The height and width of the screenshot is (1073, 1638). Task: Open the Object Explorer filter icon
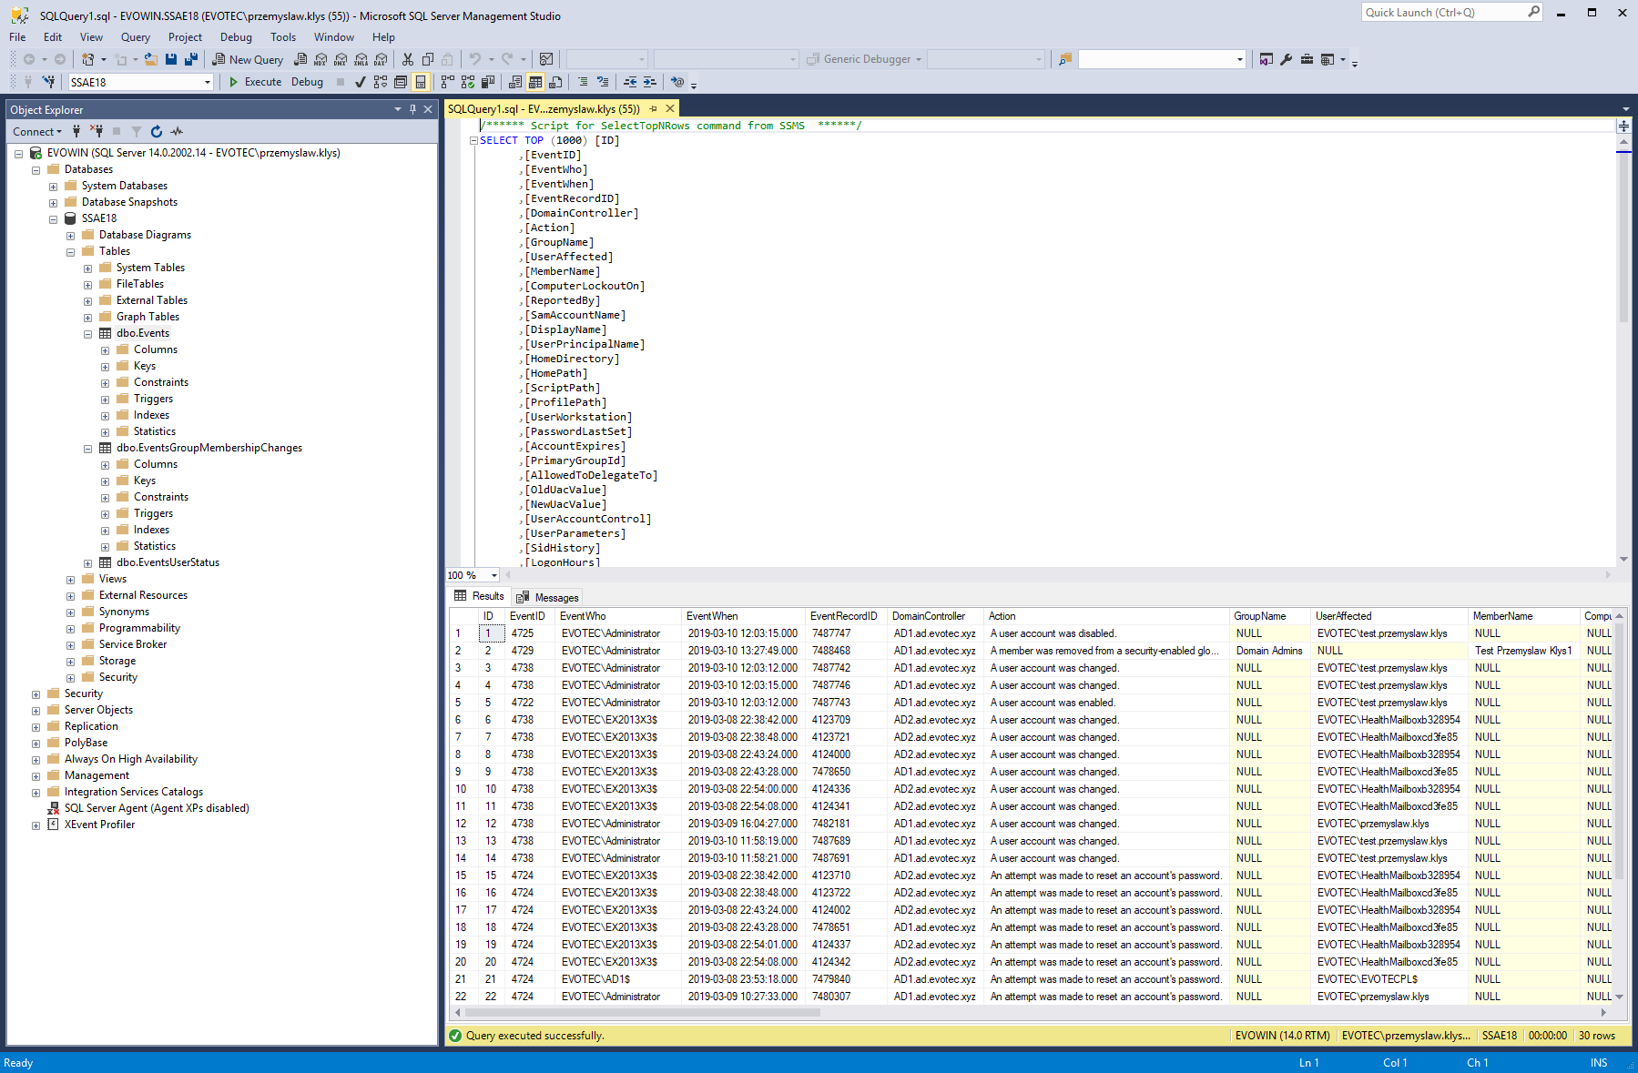pyautogui.click(x=137, y=131)
